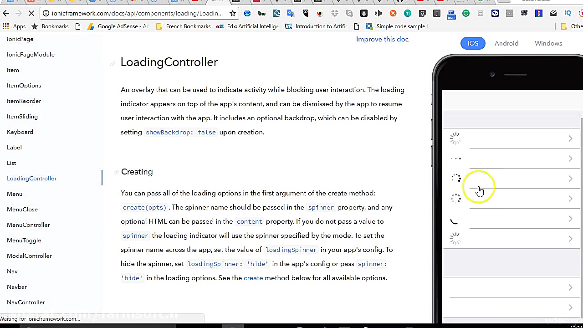Open the Google AdSense bookmark
This screenshot has height=328, width=583.
click(118, 26)
